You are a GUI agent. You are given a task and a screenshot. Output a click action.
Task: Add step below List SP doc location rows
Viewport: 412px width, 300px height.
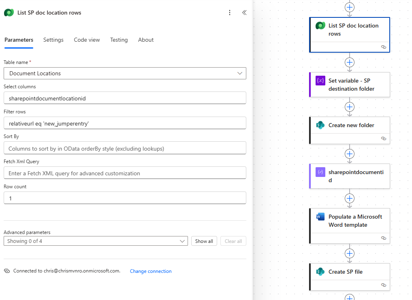349,62
